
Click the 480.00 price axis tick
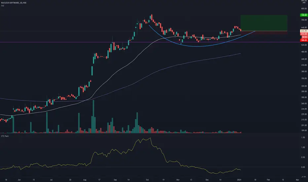304,52
